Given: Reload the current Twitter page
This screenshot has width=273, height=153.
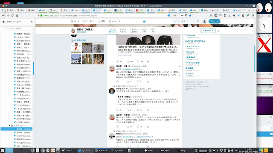Looking at the screenshot, I should (12, 15).
